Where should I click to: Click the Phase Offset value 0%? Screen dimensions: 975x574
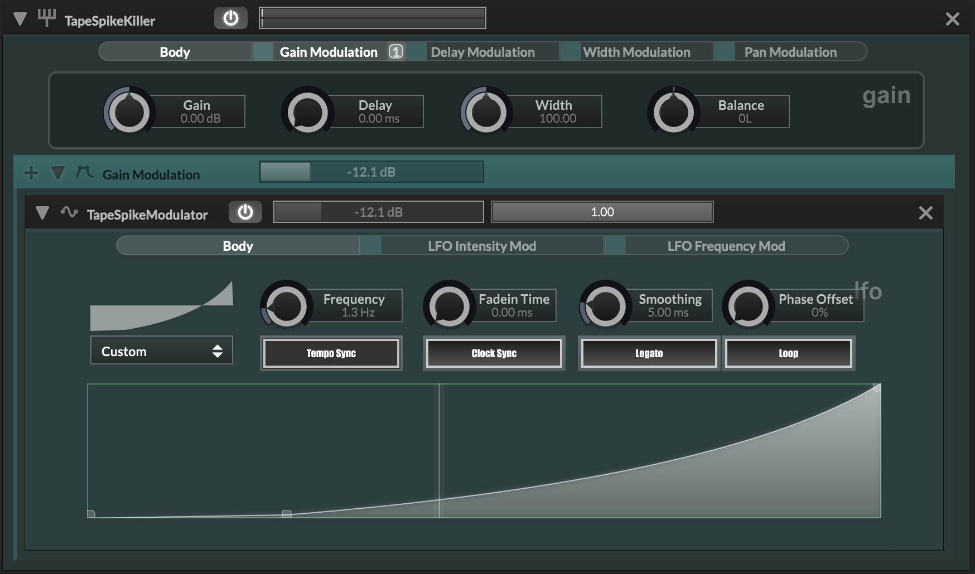coord(820,312)
